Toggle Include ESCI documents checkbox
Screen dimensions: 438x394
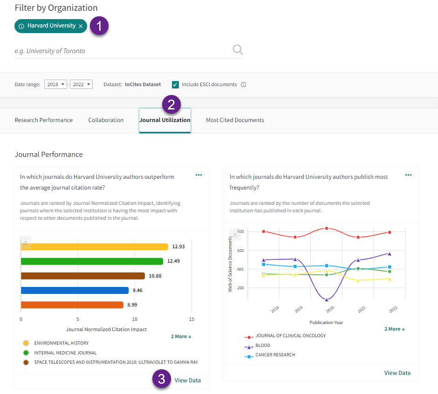tap(175, 85)
